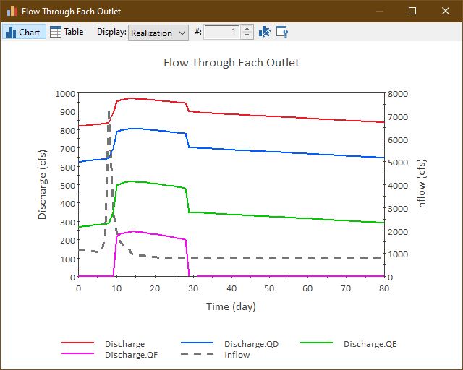Open the chart style editor icon
The width and height of the screenshot is (463, 370).
pyautogui.click(x=264, y=32)
